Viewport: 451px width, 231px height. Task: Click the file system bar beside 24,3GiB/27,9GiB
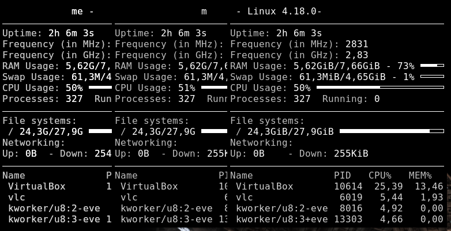point(392,131)
